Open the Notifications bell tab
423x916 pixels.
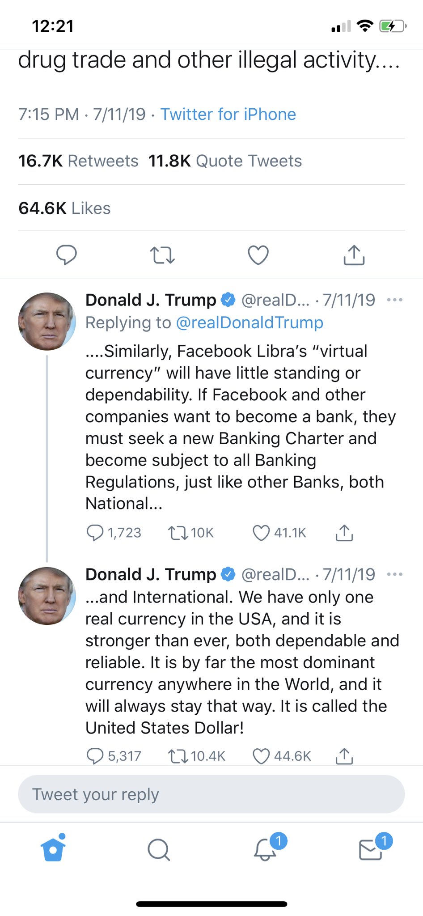tap(265, 849)
